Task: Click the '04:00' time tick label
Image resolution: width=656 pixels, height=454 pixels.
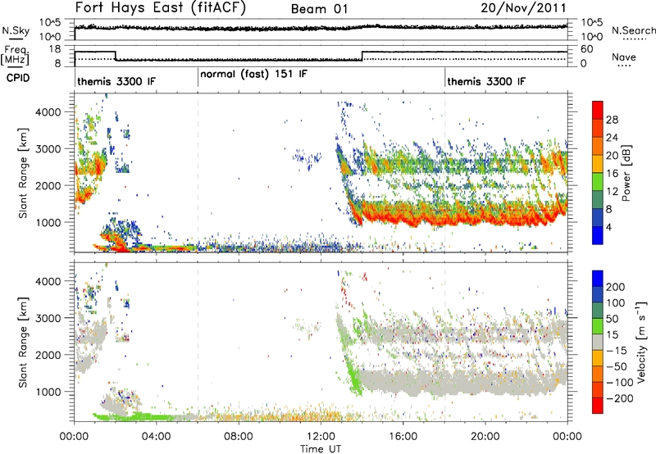Action: pyautogui.click(x=157, y=437)
